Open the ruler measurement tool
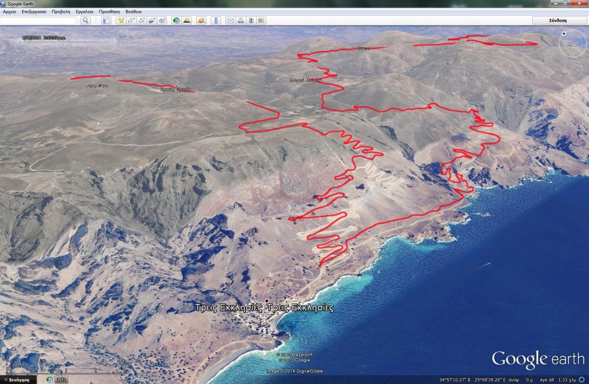Image resolution: width=589 pixels, height=384 pixels. (x=216, y=21)
